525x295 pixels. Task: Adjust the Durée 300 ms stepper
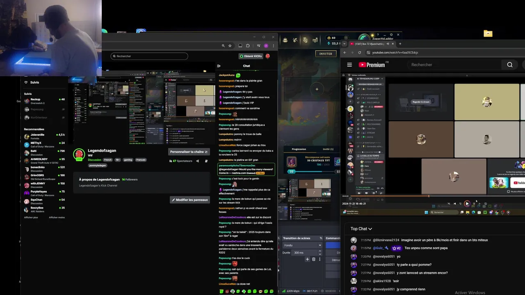click(x=320, y=252)
